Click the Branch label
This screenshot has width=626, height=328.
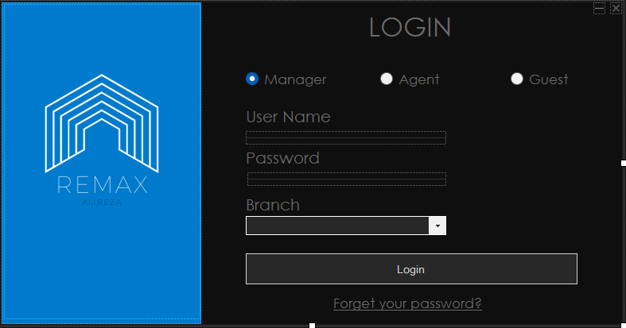[273, 205]
